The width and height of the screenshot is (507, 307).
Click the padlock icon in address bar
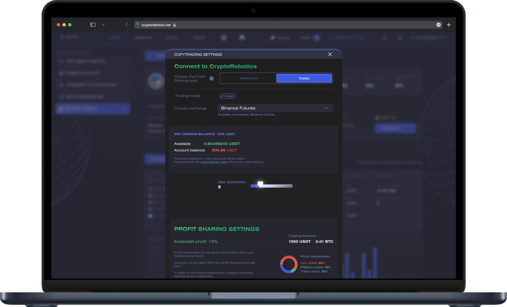pyautogui.click(x=174, y=25)
